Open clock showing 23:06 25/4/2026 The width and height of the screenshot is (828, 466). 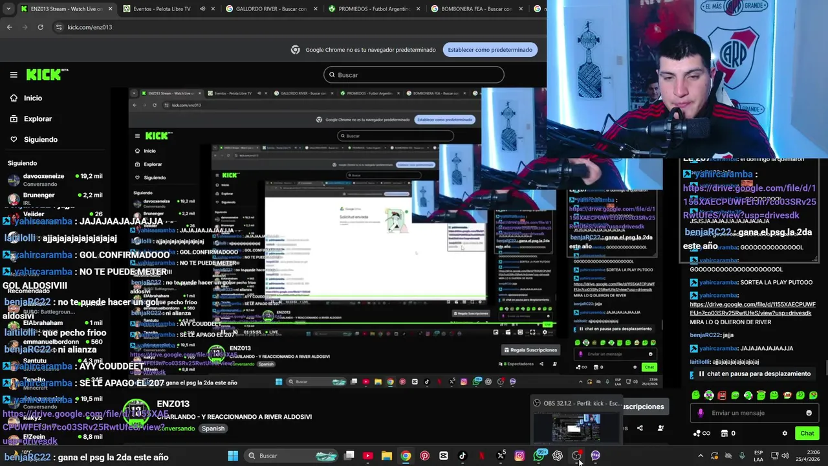[x=809, y=456]
